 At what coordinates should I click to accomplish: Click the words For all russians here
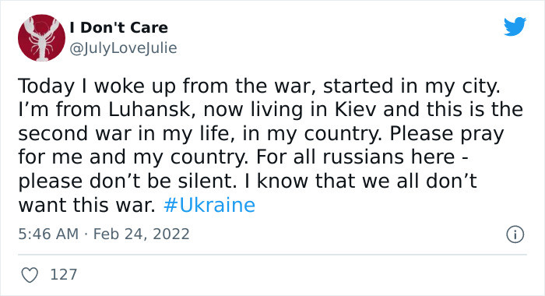356,157
